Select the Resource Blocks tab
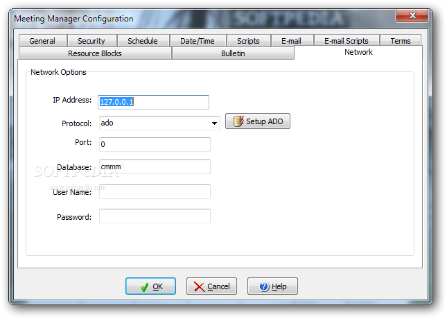This screenshot has height=319, width=447. click(95, 53)
